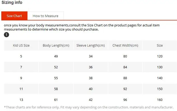
Task: Open the How to Measure tab
Action: pos(45,16)
